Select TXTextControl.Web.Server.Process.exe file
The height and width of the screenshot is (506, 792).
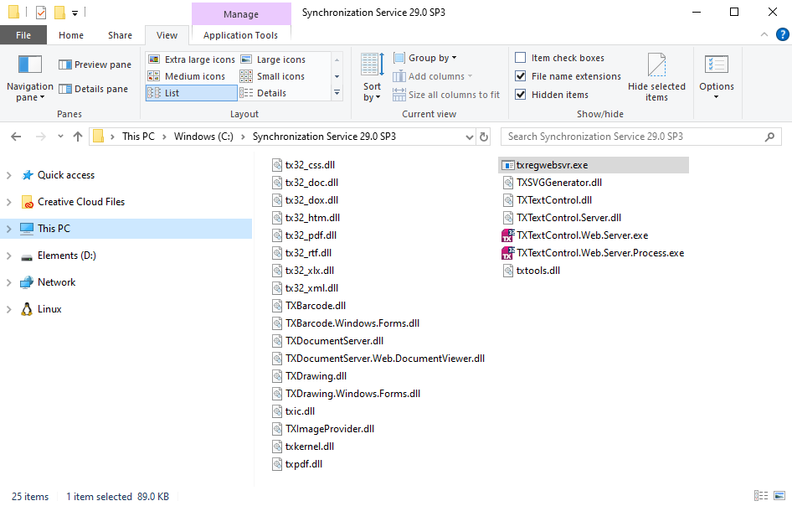point(593,253)
